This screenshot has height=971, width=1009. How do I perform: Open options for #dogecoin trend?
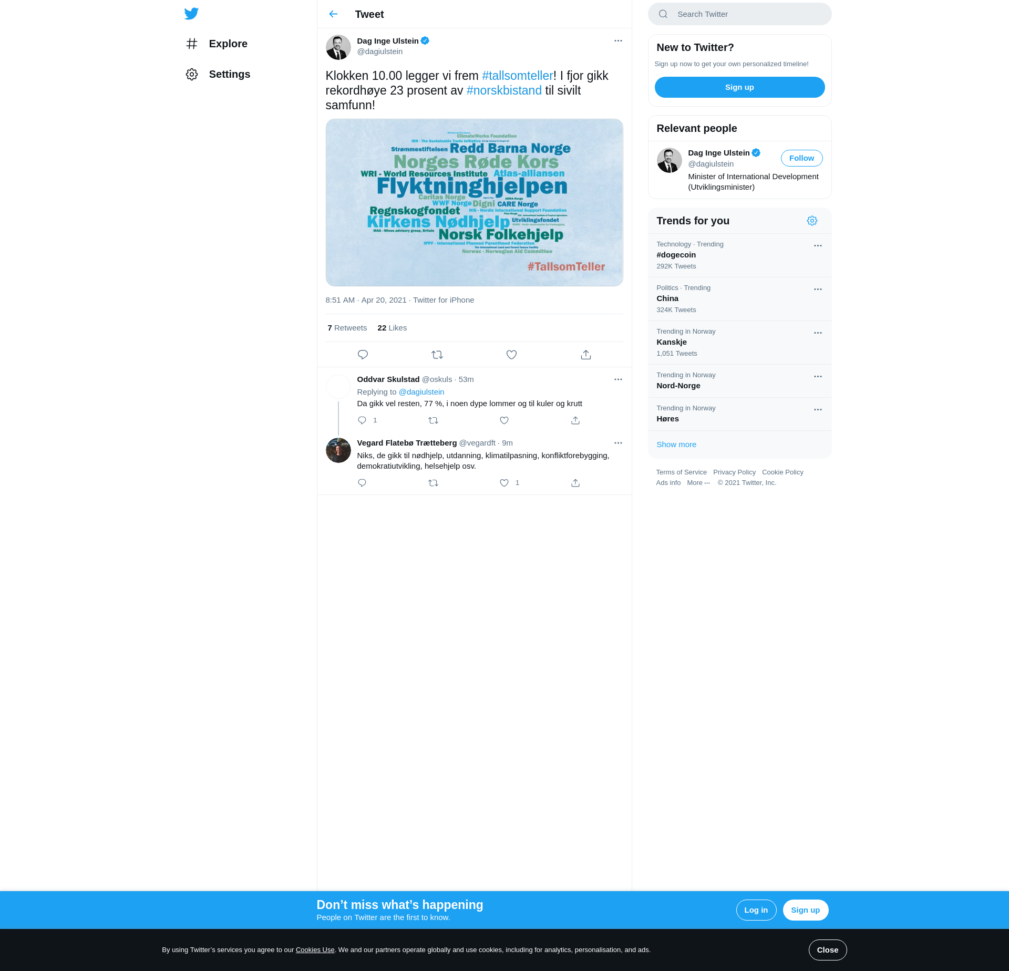[x=818, y=246]
